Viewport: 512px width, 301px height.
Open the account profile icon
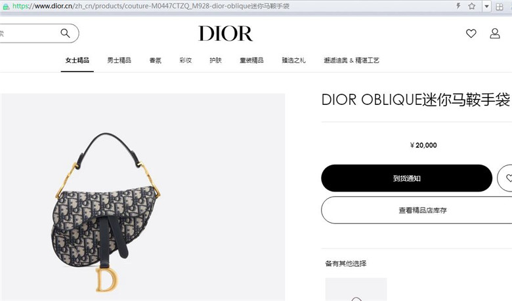pyautogui.click(x=495, y=33)
